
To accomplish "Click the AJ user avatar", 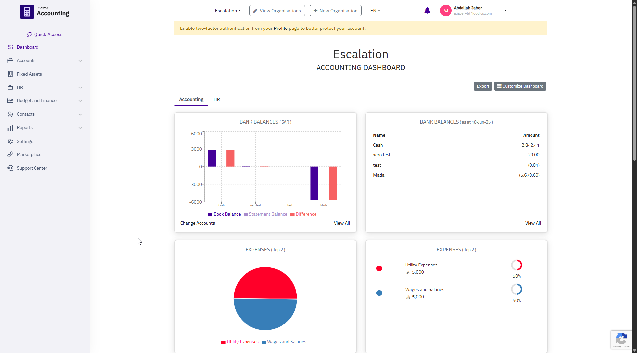I will pos(445,11).
